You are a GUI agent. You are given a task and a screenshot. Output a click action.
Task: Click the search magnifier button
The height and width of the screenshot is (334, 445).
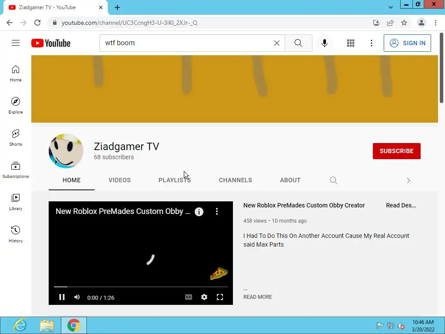point(298,43)
